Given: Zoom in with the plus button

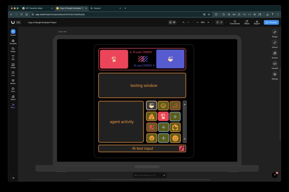Looking at the screenshot, I should [x=208, y=23].
